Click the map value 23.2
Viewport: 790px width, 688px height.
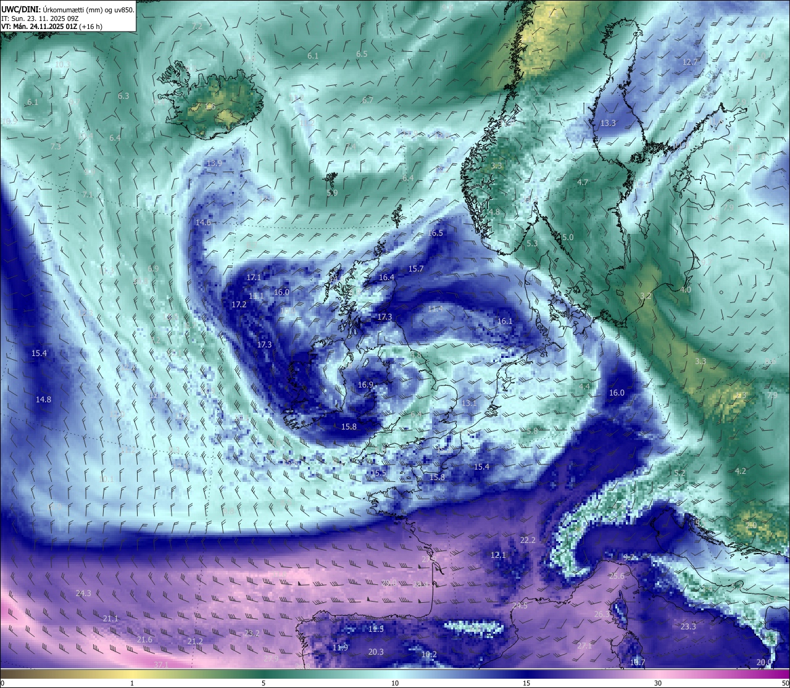coord(252,634)
